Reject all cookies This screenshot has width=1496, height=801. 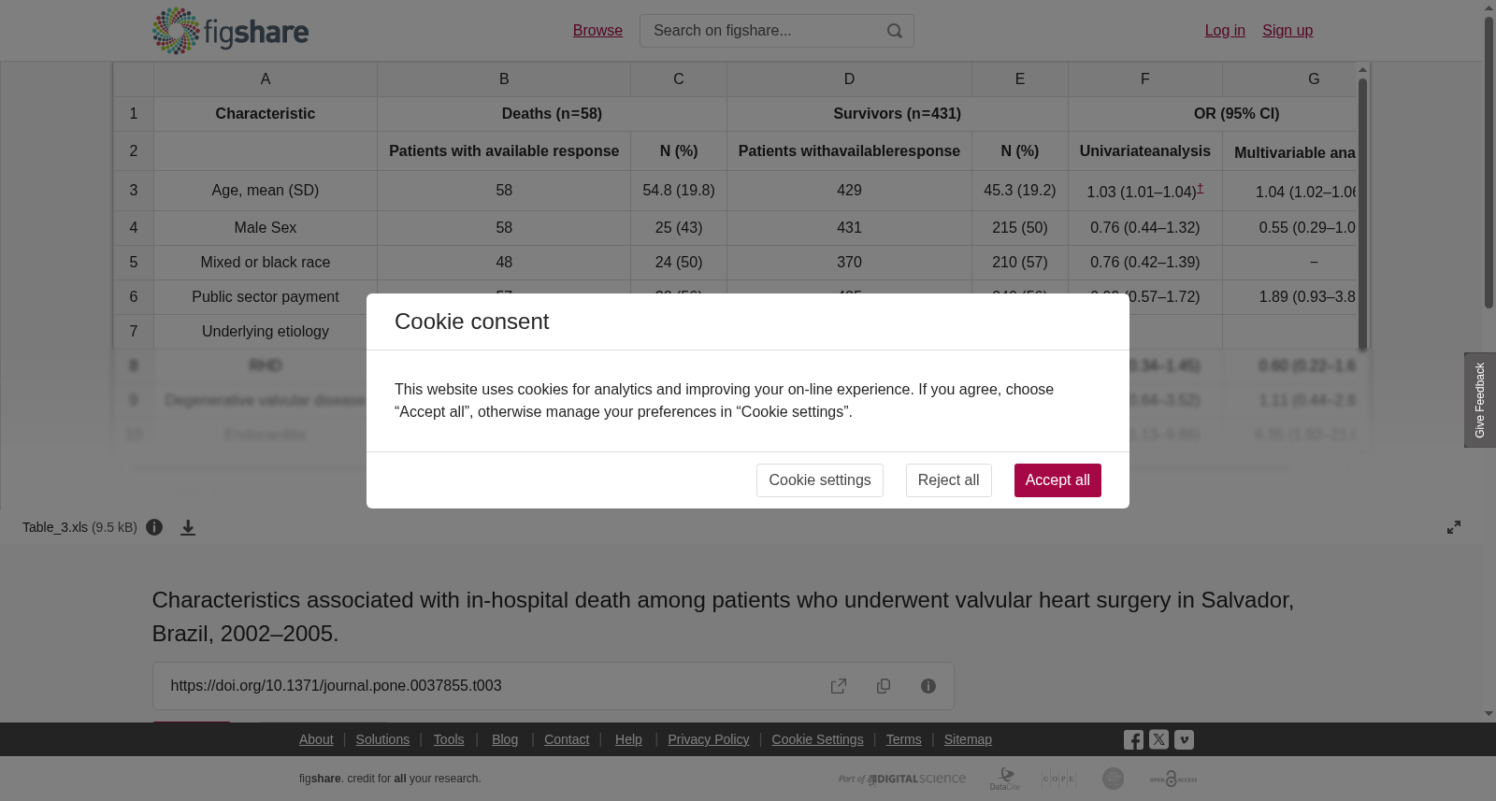[x=948, y=480]
